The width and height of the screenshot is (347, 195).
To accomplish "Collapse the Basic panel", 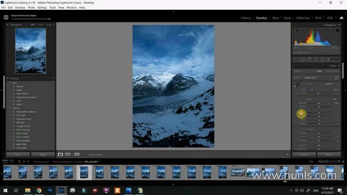I will coord(339,66).
